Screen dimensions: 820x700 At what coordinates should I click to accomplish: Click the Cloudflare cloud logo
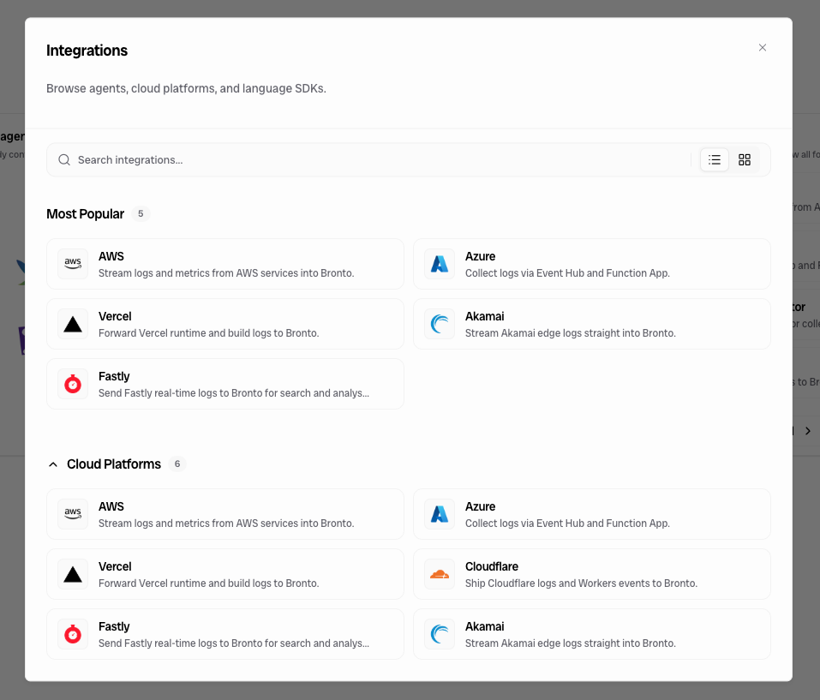[x=440, y=575]
